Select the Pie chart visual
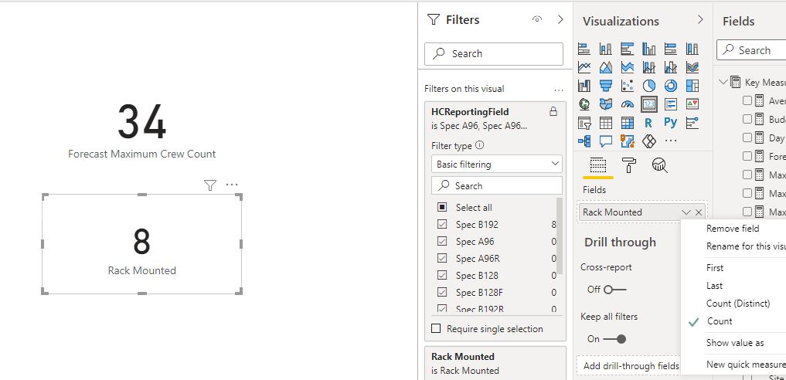Image resolution: width=786 pixels, height=380 pixels. point(648,86)
